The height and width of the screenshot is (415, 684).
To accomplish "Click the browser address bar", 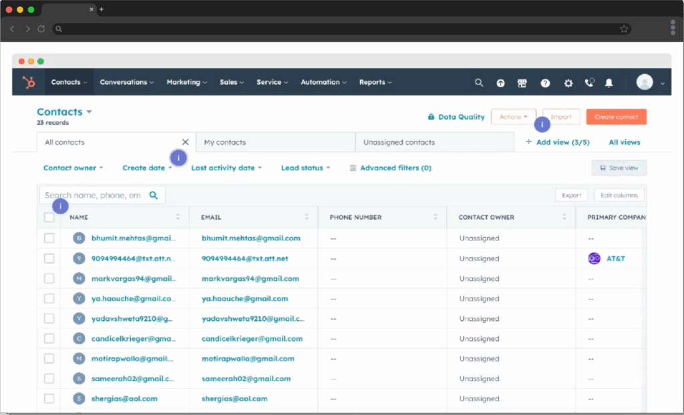I will coord(341,29).
